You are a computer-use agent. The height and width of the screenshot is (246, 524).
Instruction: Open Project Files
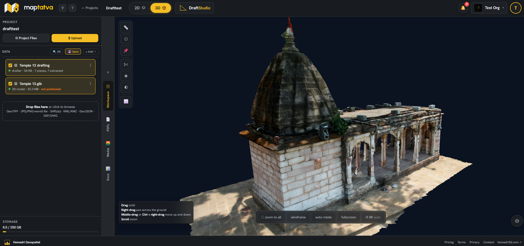26,38
